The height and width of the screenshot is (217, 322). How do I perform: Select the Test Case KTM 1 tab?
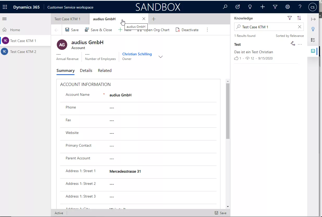tap(67, 19)
